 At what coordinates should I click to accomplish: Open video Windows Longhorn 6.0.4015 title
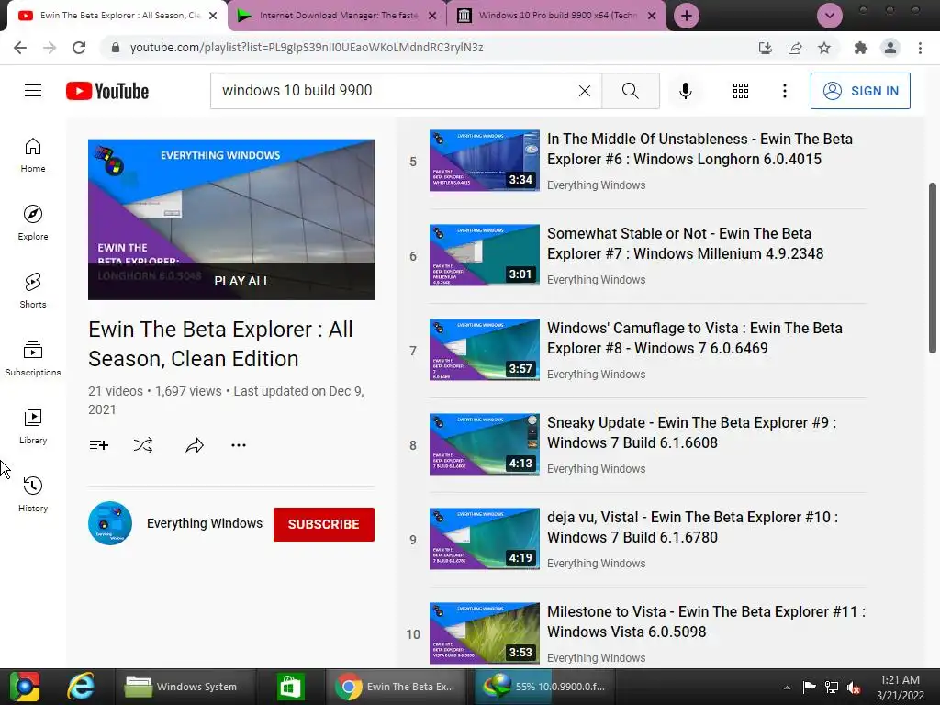[699, 149]
